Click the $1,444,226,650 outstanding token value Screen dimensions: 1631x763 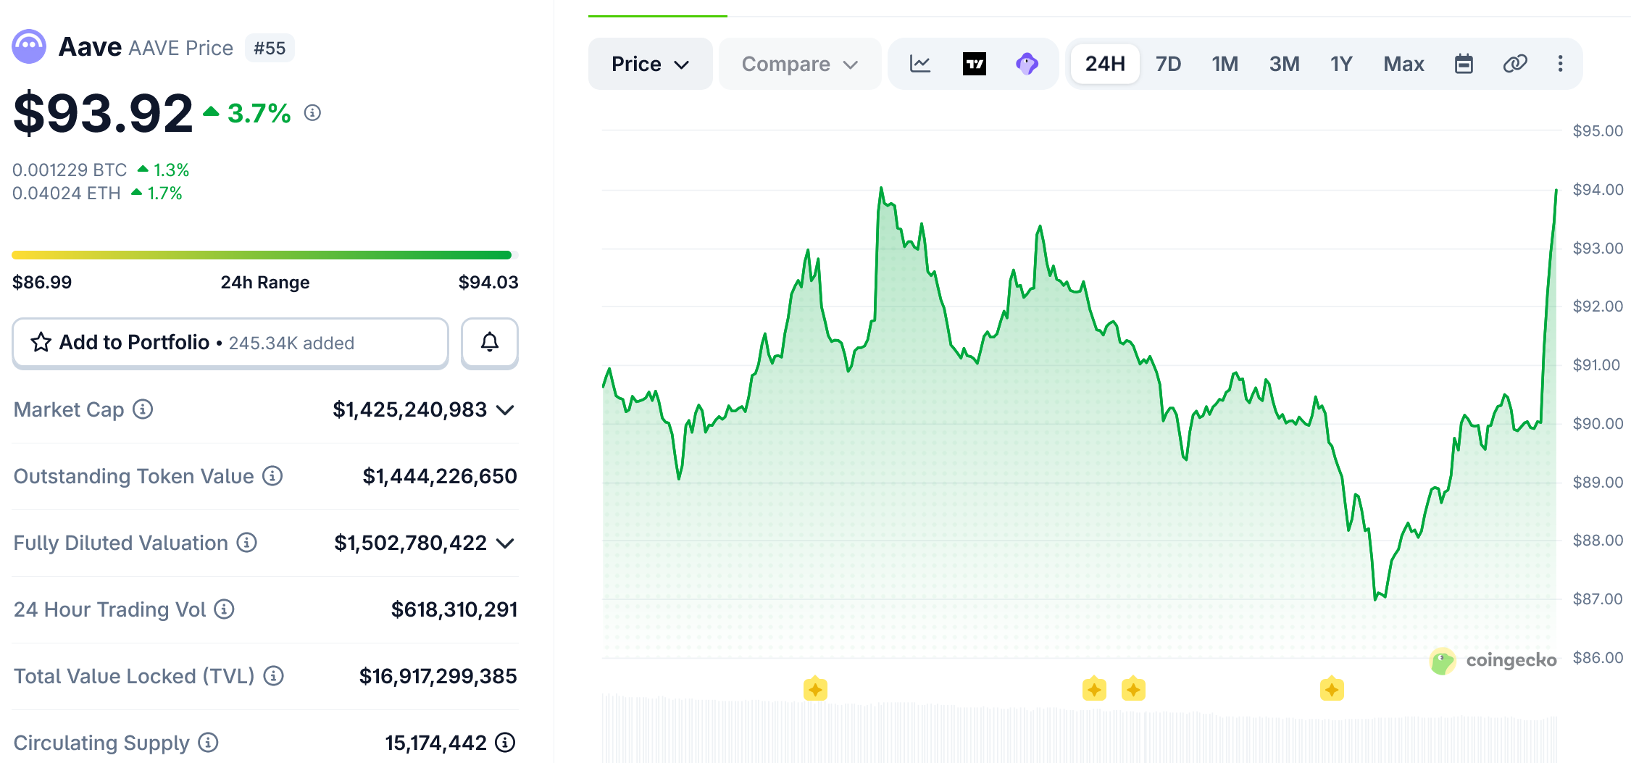pos(440,476)
